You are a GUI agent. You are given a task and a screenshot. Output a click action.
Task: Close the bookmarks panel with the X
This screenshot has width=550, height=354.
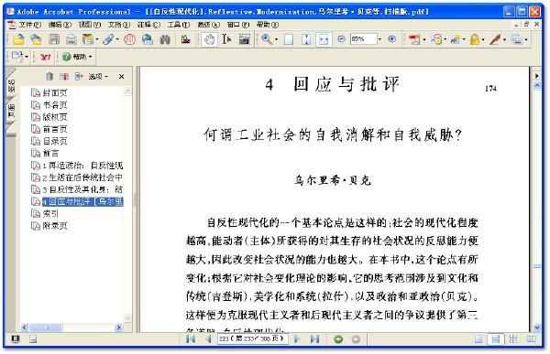point(121,76)
